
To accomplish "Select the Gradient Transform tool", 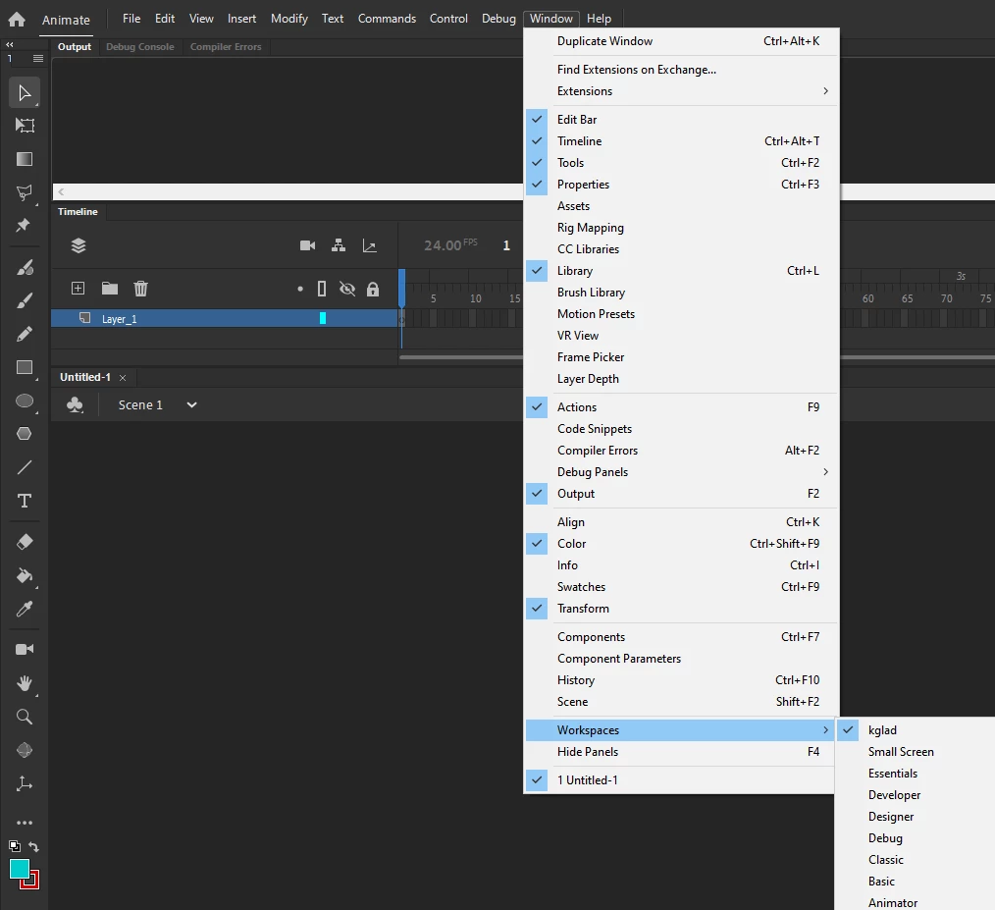I will point(25,159).
